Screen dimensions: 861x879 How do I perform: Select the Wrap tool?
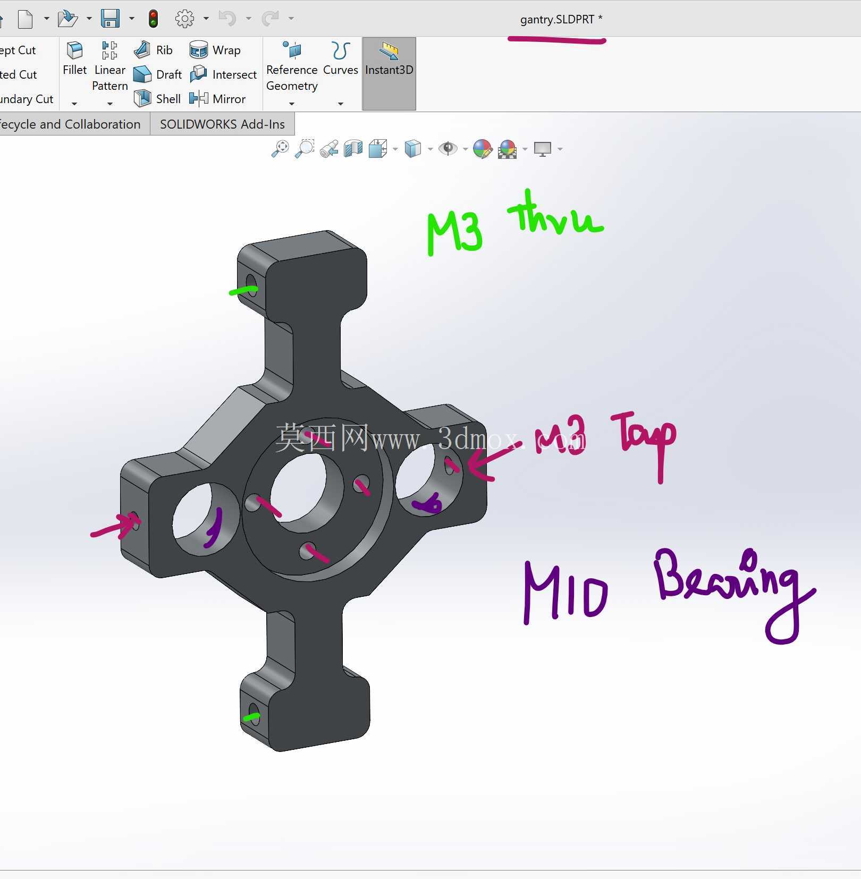coord(215,50)
